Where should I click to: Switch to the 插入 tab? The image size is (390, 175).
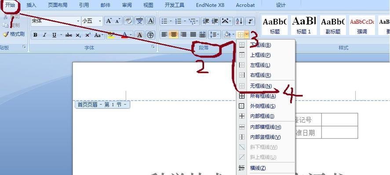31,5
